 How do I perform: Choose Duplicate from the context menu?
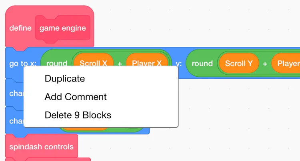(65, 79)
